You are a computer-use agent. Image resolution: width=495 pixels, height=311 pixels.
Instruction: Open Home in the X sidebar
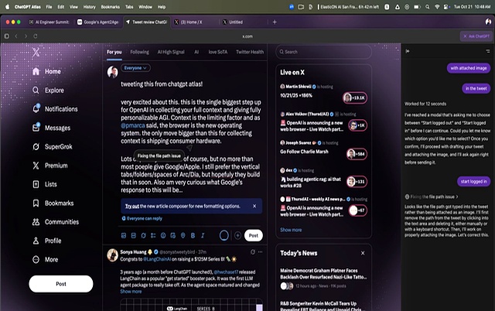click(46, 71)
